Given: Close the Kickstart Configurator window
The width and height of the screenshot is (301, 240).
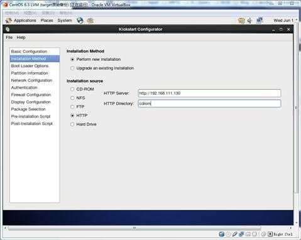Looking at the screenshot, I should [x=288, y=30].
